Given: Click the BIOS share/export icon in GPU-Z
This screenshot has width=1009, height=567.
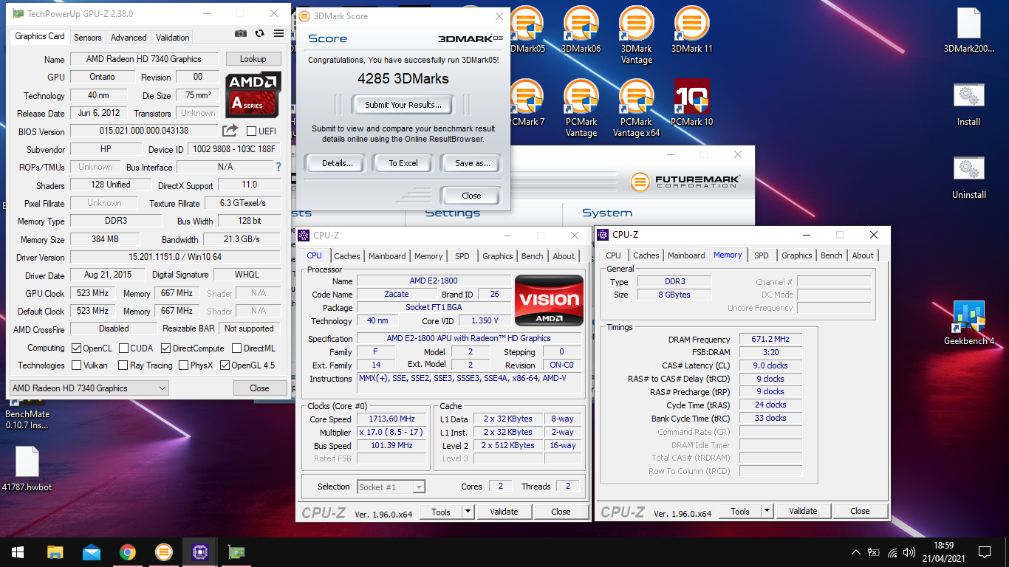Looking at the screenshot, I should 230,131.
